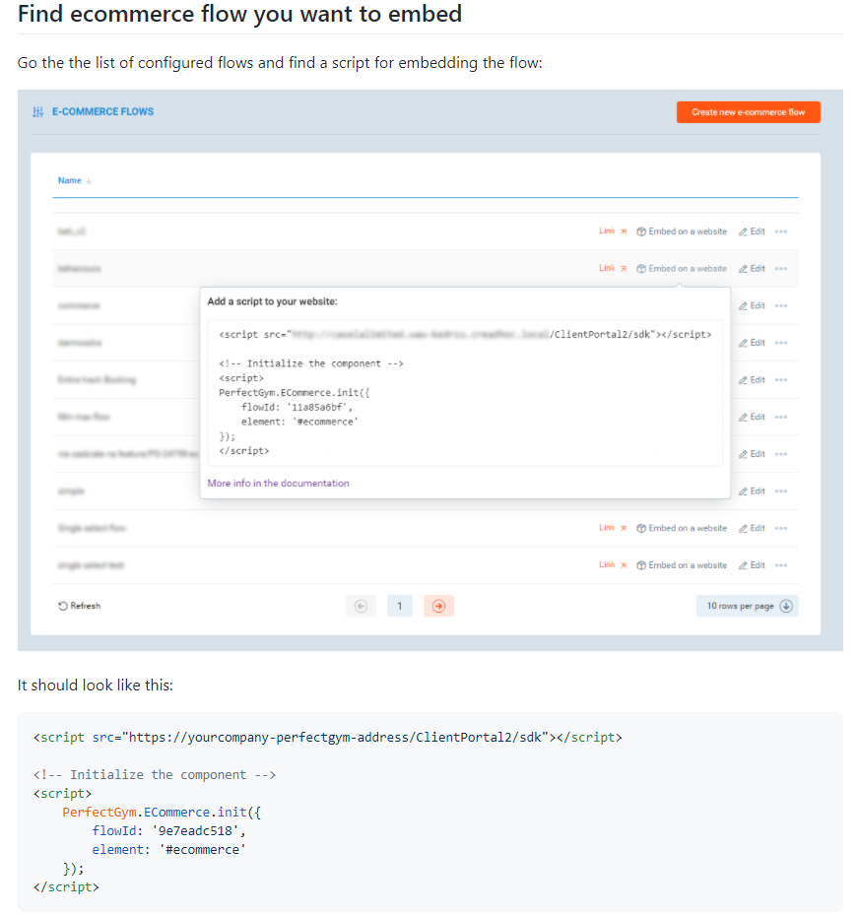Click the flowId '9e7eadc518' code line

(168, 831)
